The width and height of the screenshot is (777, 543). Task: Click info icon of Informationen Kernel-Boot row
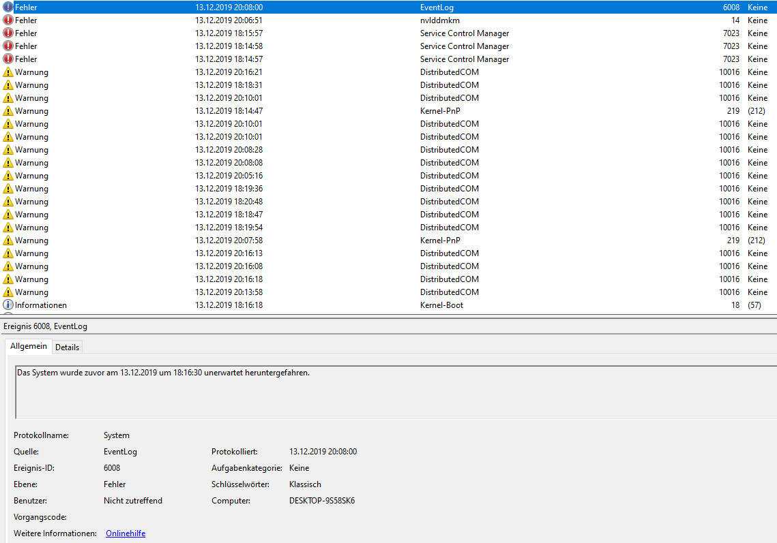tap(8, 305)
